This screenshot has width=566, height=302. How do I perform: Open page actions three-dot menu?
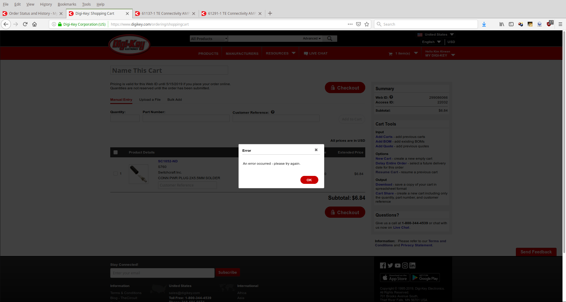click(x=350, y=24)
